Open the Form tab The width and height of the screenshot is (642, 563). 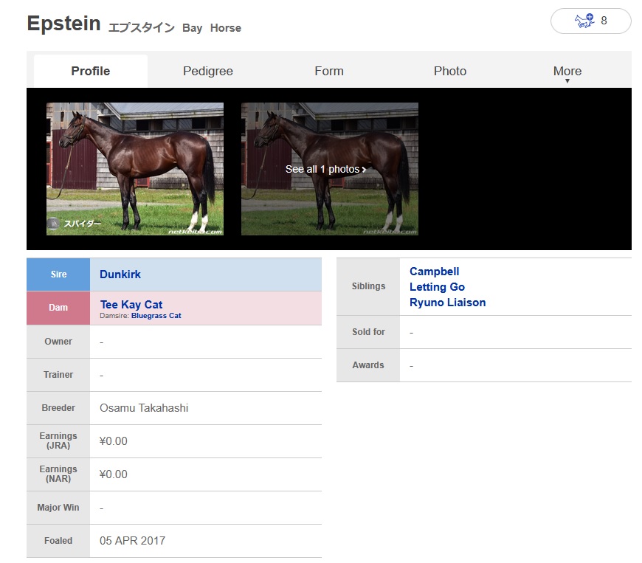point(329,71)
